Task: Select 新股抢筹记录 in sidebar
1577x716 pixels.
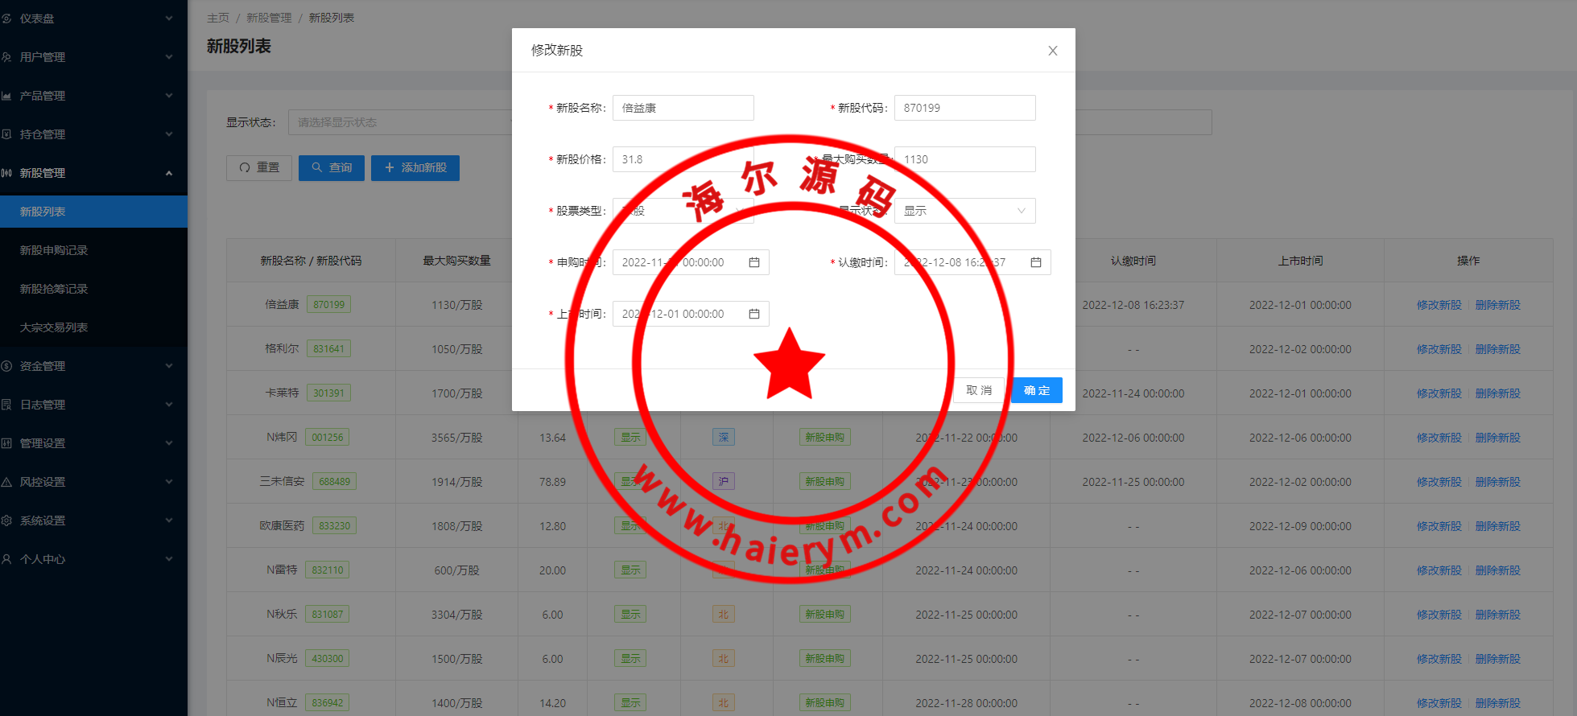Action: 54,289
